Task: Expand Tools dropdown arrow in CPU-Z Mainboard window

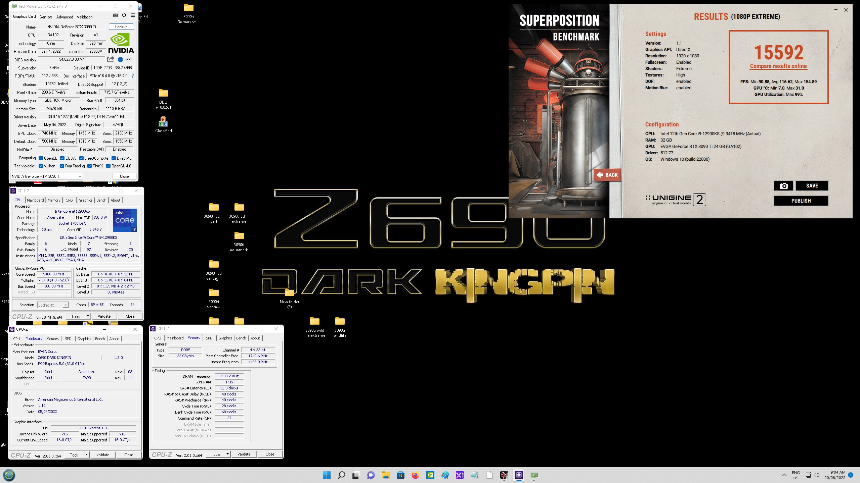Action: tap(86, 455)
